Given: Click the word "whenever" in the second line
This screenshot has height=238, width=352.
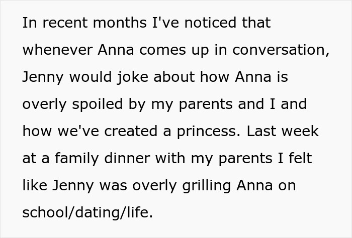Looking at the screenshot, I should tap(54, 51).
